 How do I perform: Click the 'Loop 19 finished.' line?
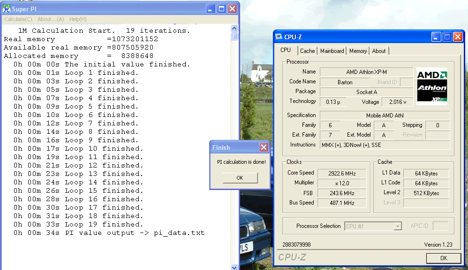pyautogui.click(x=78, y=224)
